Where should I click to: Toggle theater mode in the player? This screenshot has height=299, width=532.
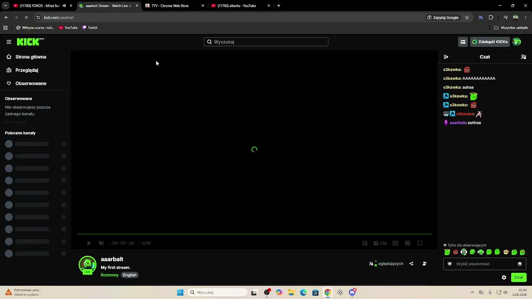[x=408, y=243]
